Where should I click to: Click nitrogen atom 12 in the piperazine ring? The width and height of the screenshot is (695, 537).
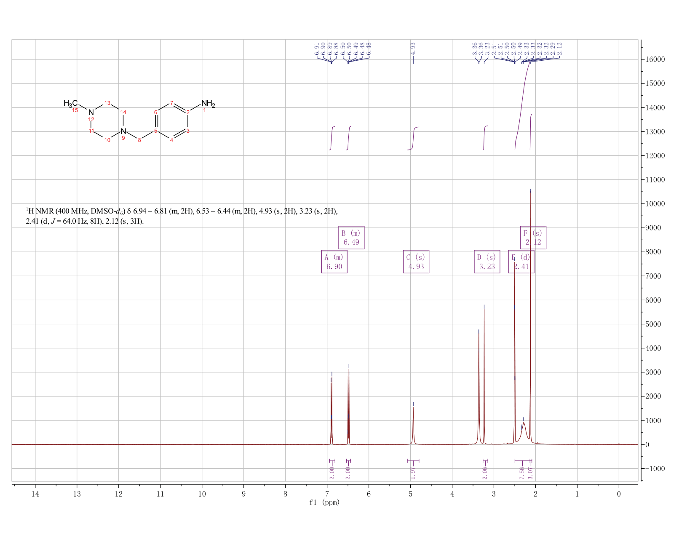click(91, 112)
